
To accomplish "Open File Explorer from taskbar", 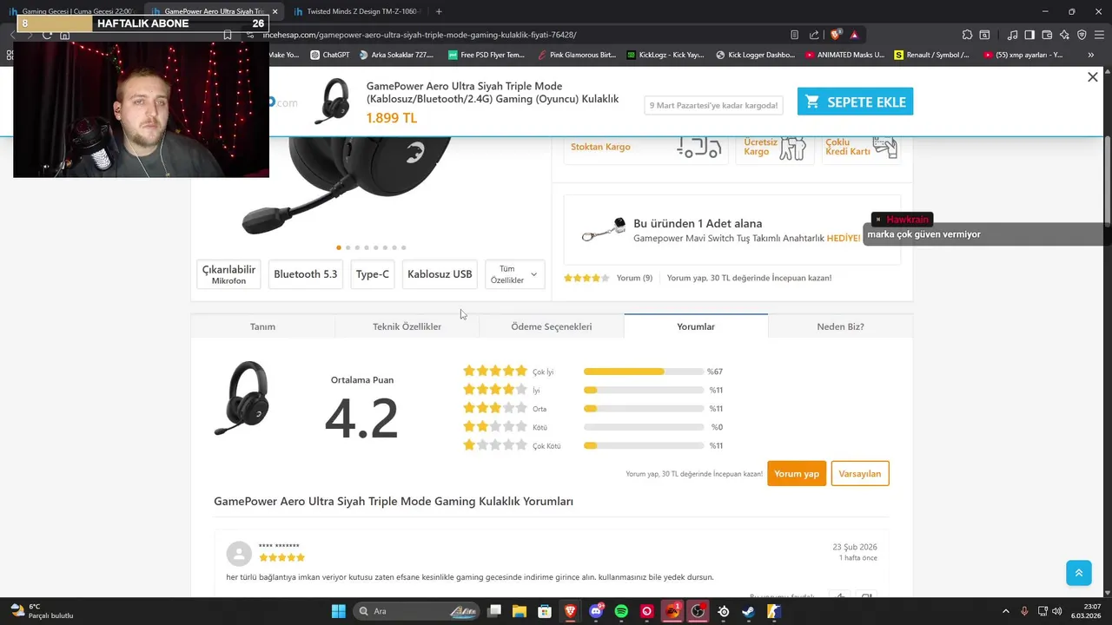I will point(519,611).
